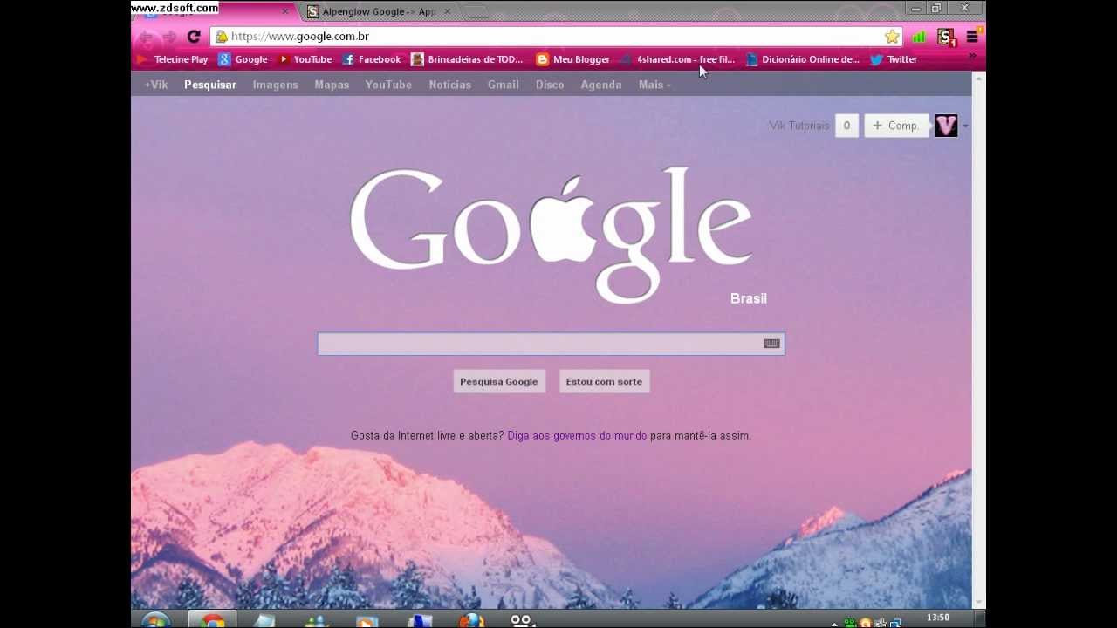
Task: Click the Chrome icon in the taskbar
Action: click(213, 620)
